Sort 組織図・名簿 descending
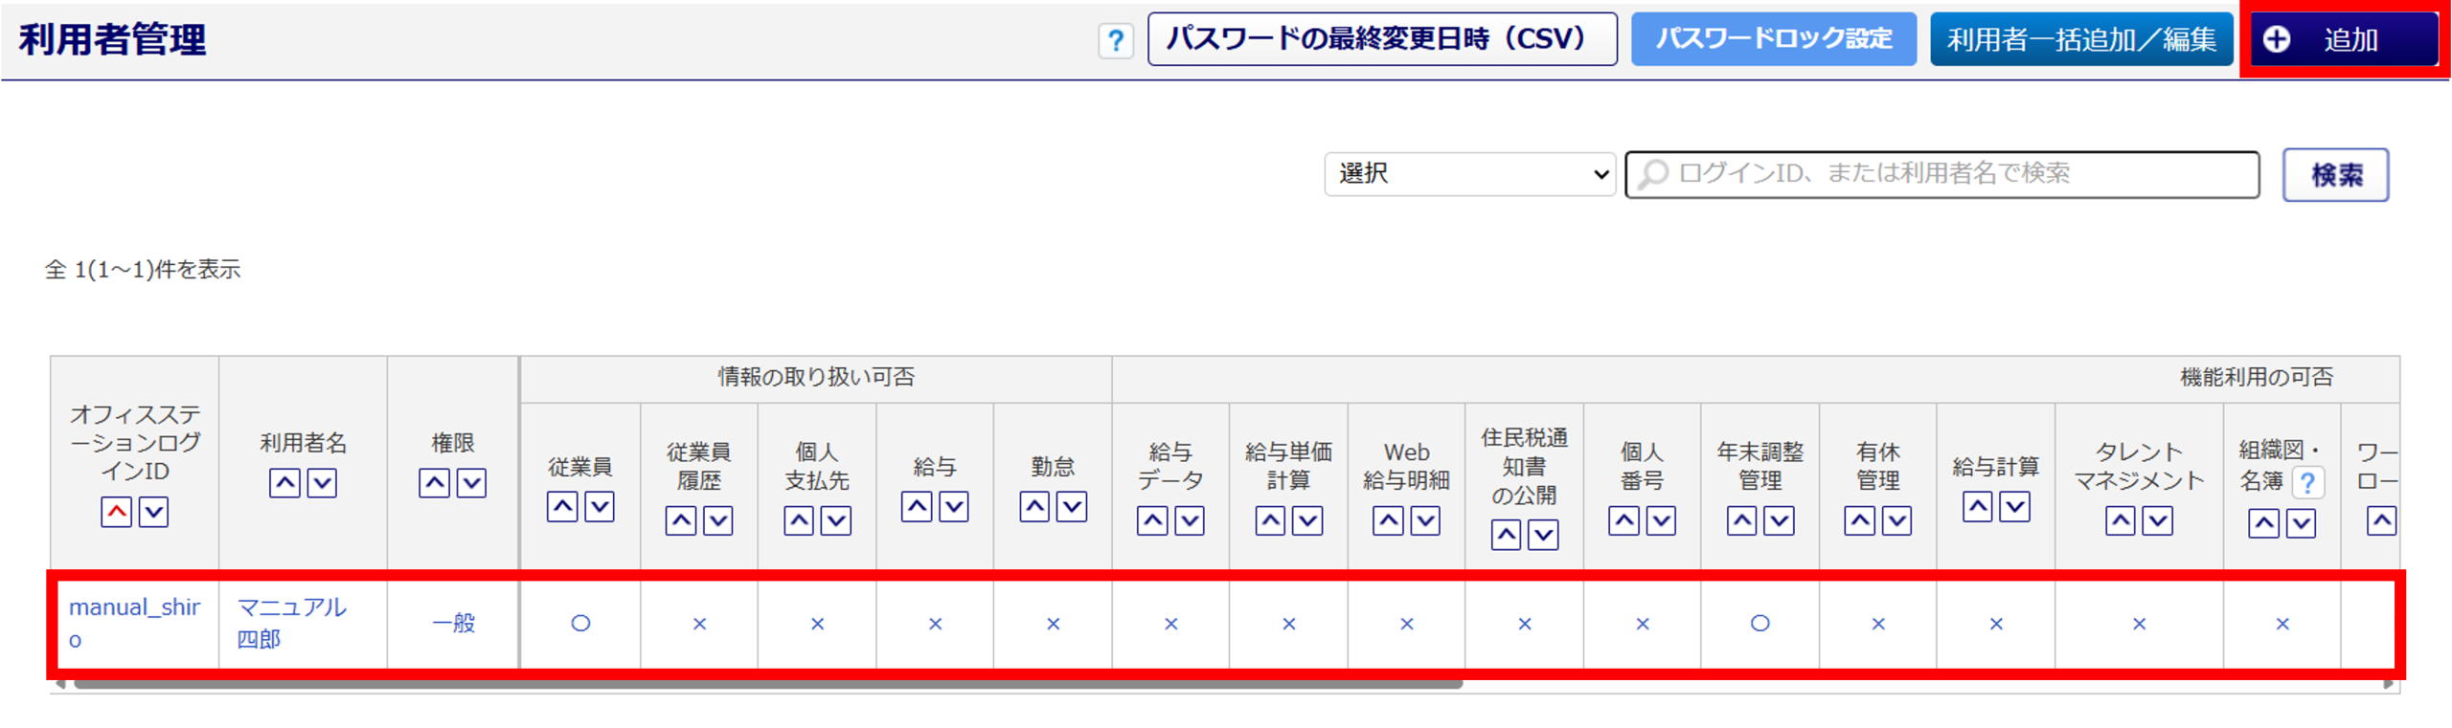Screen dimensions: 2452x728 (2302, 523)
